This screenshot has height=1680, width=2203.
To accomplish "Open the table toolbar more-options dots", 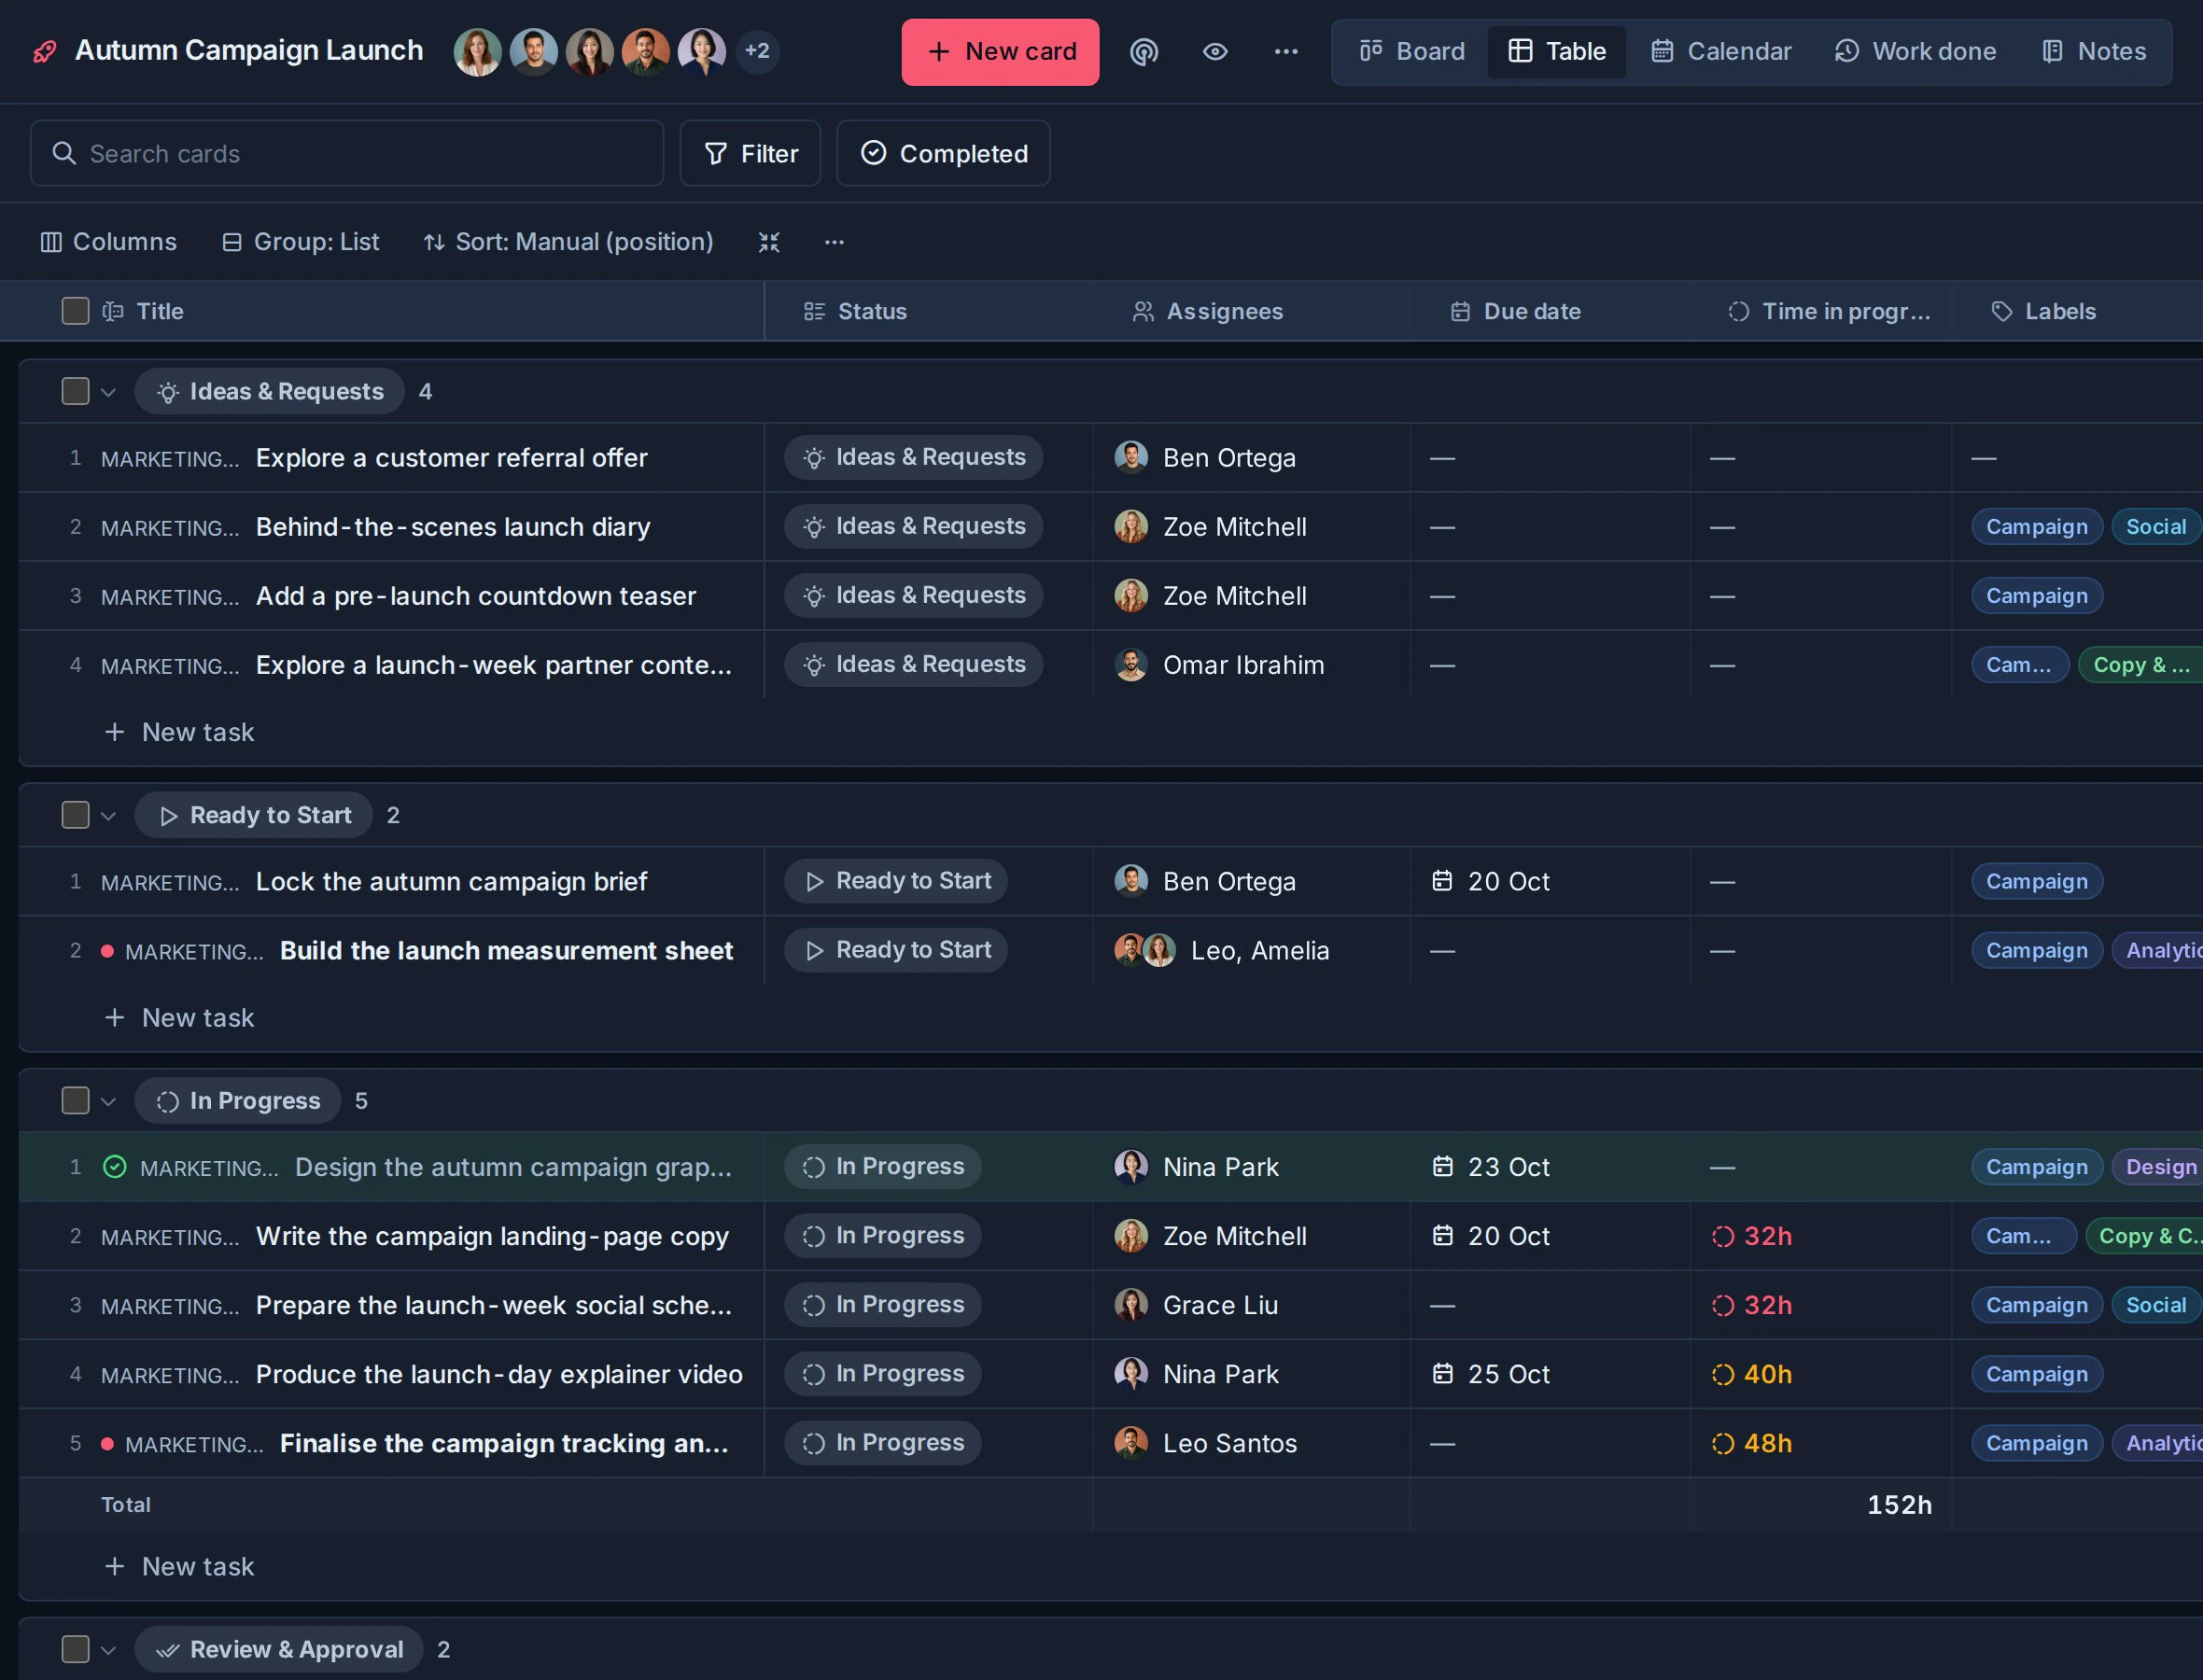I will click(834, 242).
